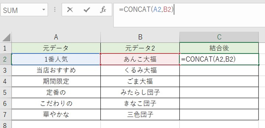Screen dimensions: 265x128
Task: Select row 2 header
Action: tap(5, 59)
